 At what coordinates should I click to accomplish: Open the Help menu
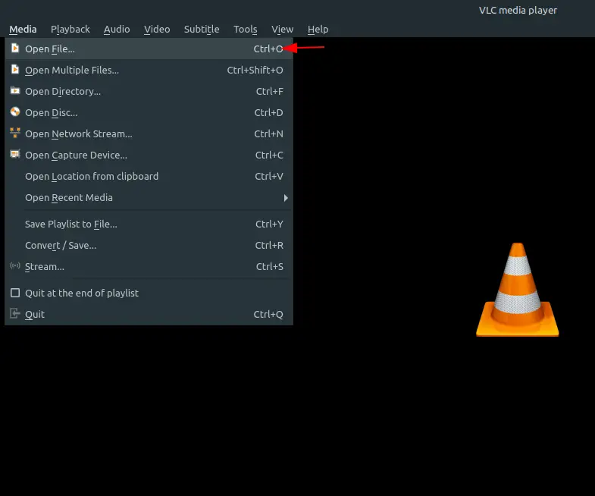click(x=318, y=30)
